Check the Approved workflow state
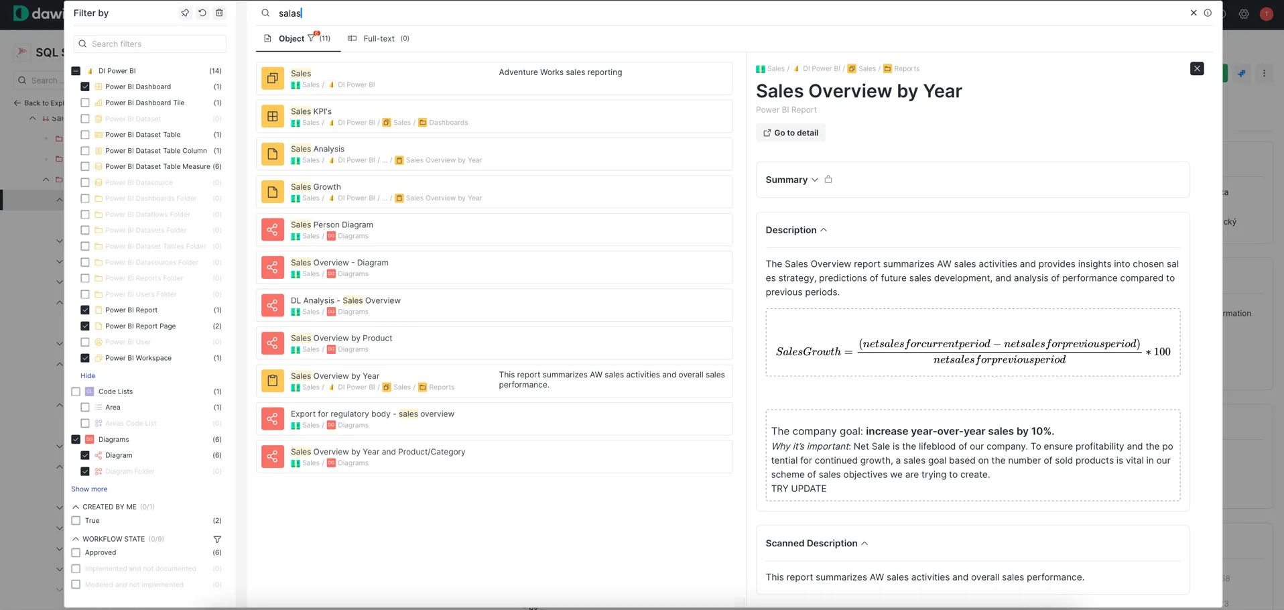 [x=76, y=553]
